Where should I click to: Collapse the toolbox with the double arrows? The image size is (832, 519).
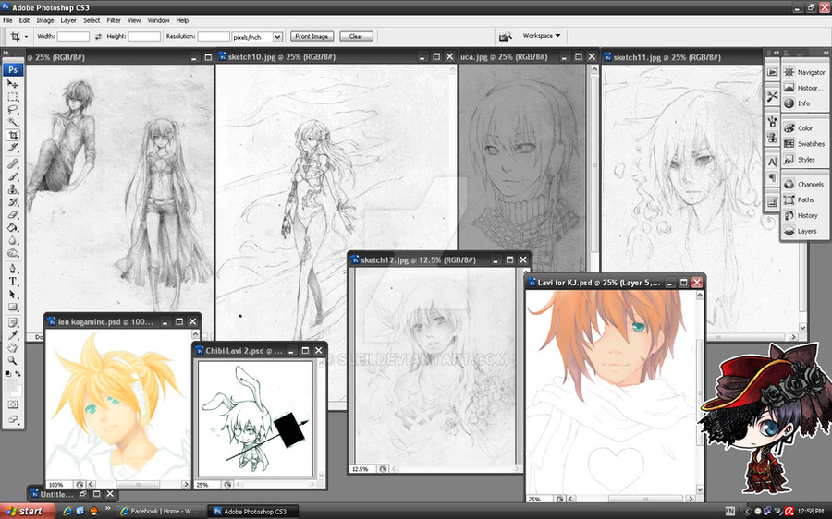(6, 53)
